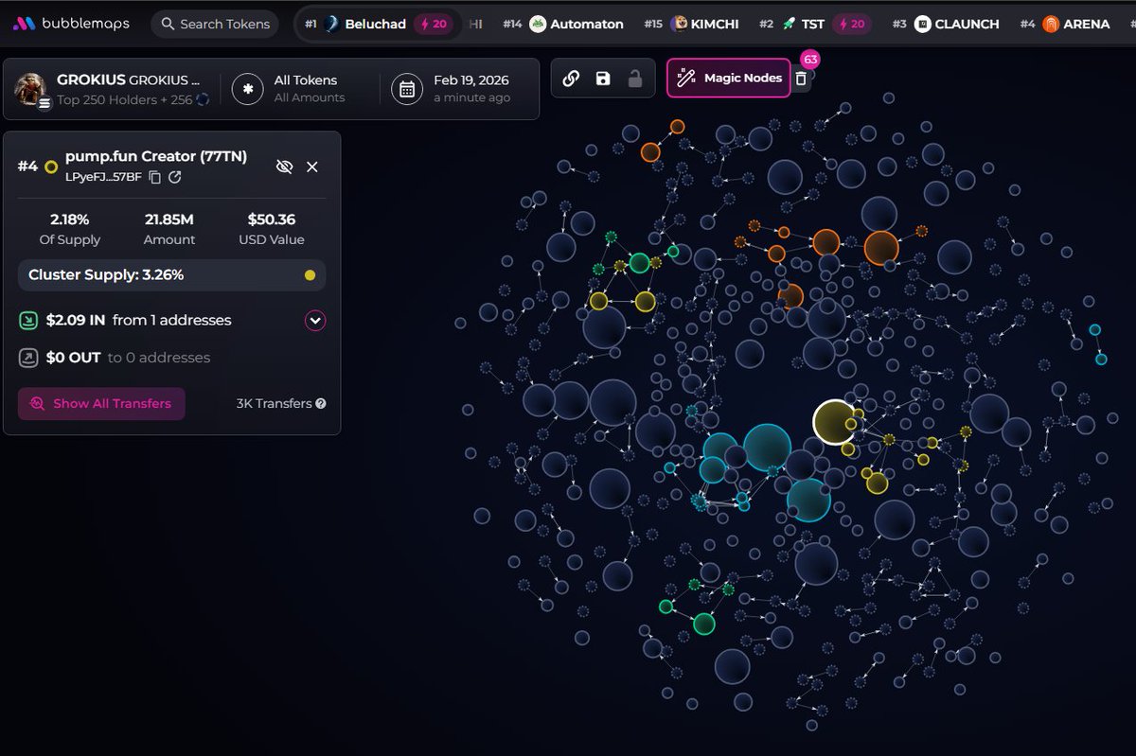Click the 3K Transfers help icon
The height and width of the screenshot is (756, 1136).
click(x=321, y=403)
